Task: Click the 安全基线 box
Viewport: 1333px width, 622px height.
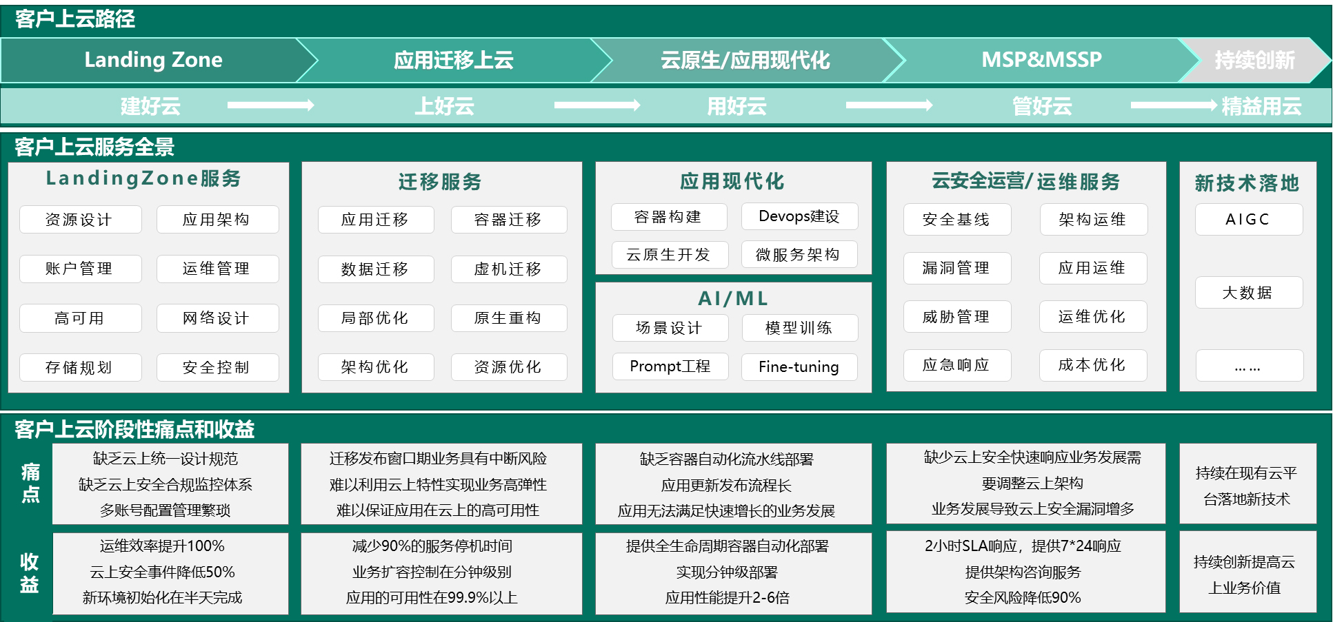Action: [957, 220]
